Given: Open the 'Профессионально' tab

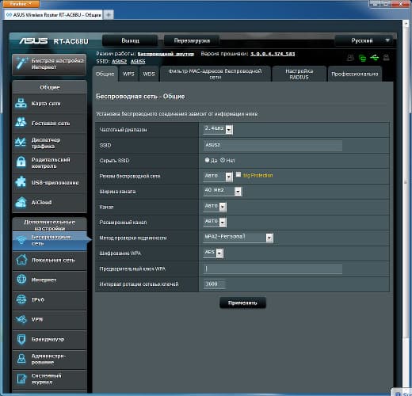Looking at the screenshot, I should [x=355, y=74].
